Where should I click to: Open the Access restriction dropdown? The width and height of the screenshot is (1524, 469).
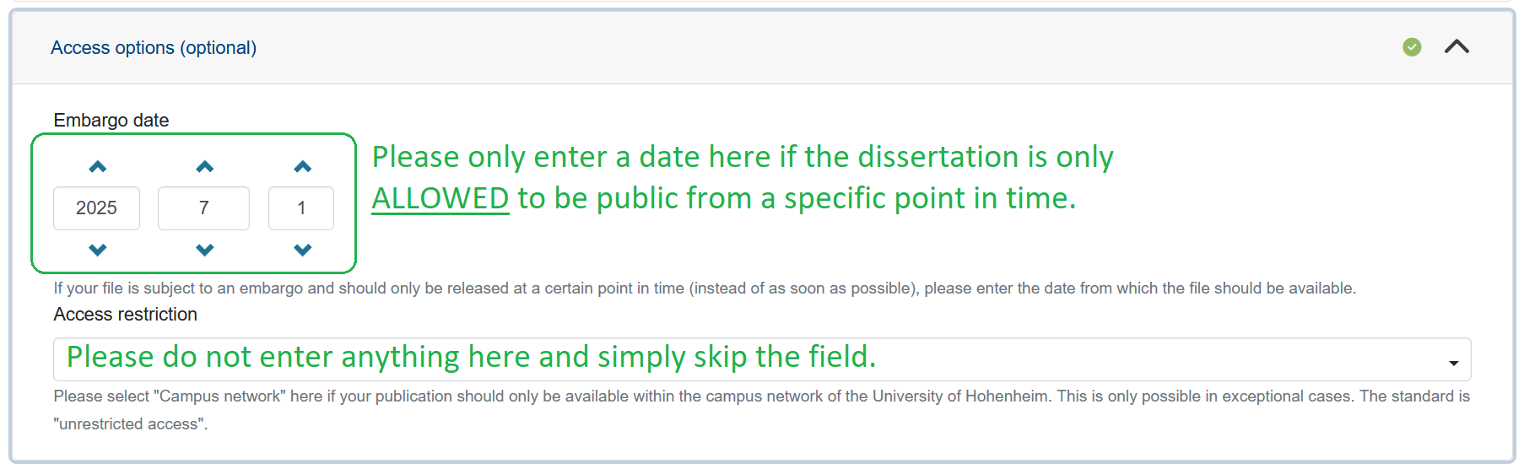(x=759, y=359)
